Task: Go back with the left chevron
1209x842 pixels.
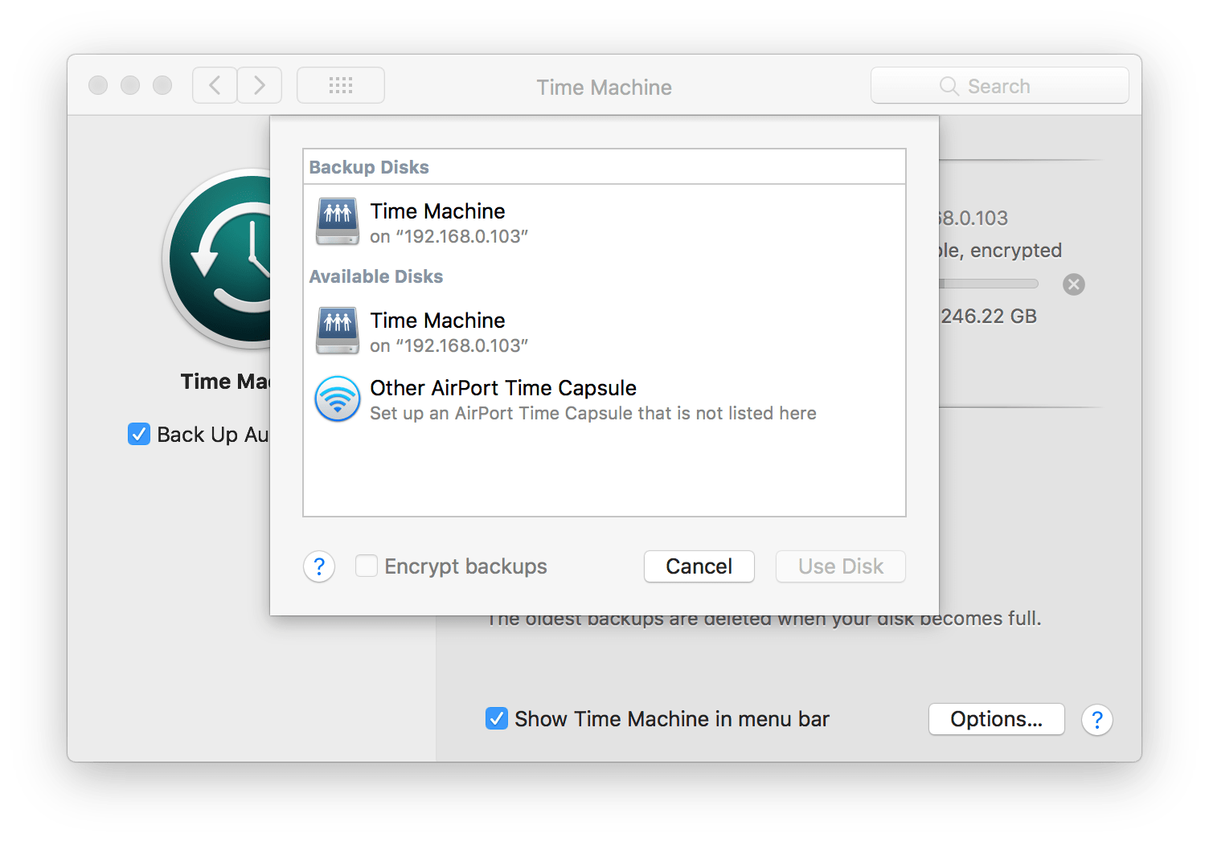Action: point(215,85)
